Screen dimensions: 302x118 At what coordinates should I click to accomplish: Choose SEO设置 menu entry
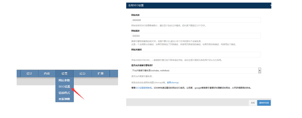pyautogui.click(x=64, y=87)
